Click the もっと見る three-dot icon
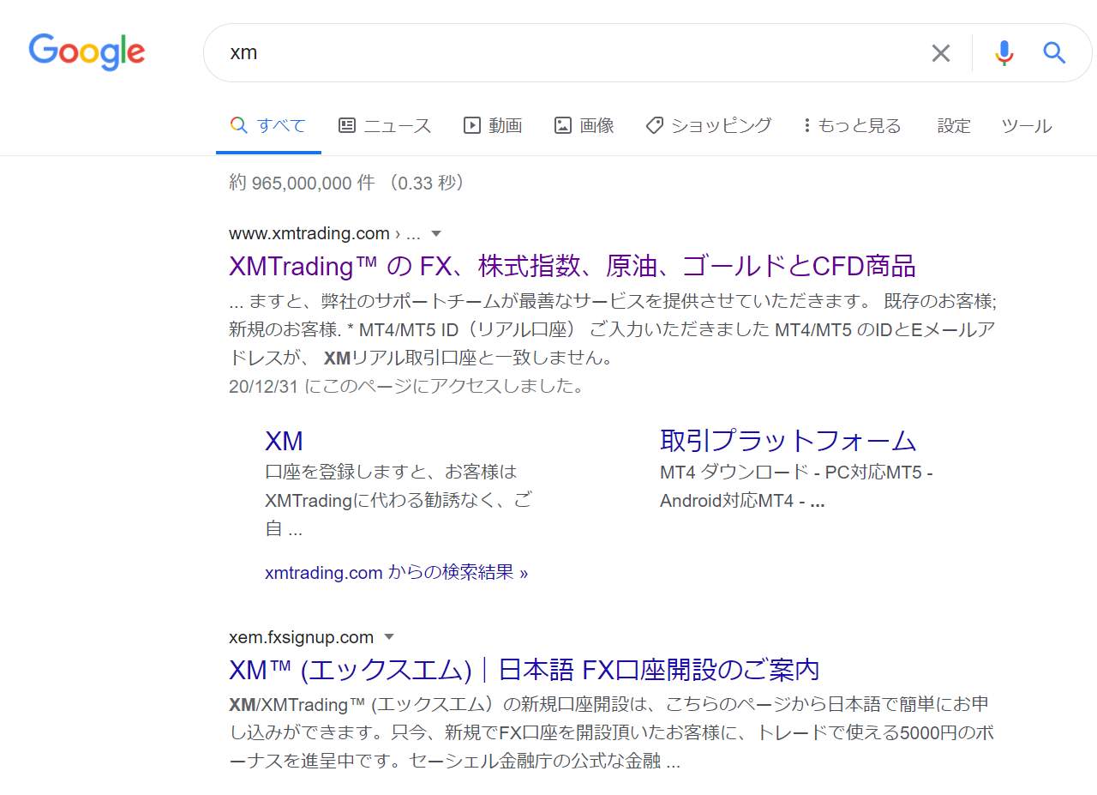1097x795 pixels. click(x=806, y=125)
